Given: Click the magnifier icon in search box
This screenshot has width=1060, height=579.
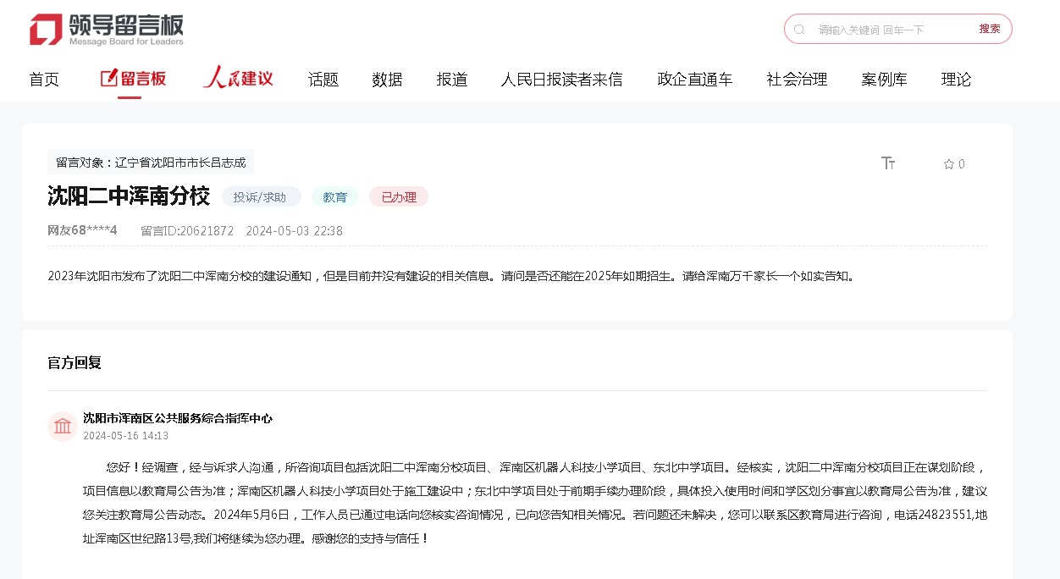Looking at the screenshot, I should coord(799,30).
